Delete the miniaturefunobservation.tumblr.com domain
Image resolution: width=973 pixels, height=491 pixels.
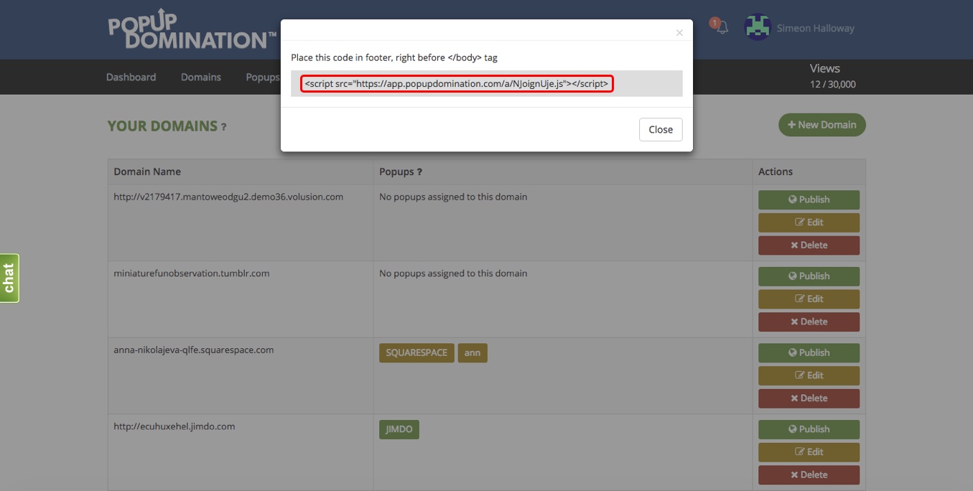pos(809,322)
